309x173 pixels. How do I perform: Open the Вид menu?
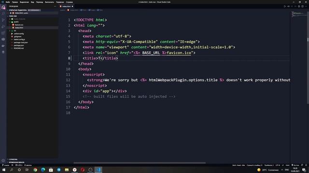(32, 2)
